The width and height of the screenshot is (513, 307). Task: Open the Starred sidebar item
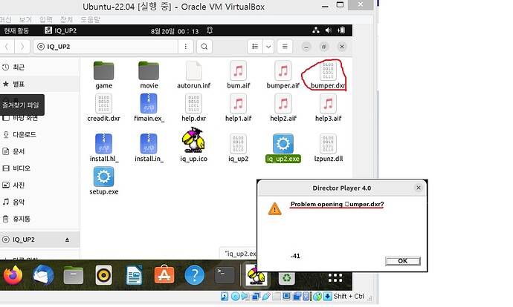pyautogui.click(x=39, y=85)
